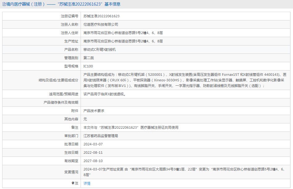This screenshot has height=189, width=293.
Task: Click the 备注 text starting with 本文件与
Action: (131, 127)
